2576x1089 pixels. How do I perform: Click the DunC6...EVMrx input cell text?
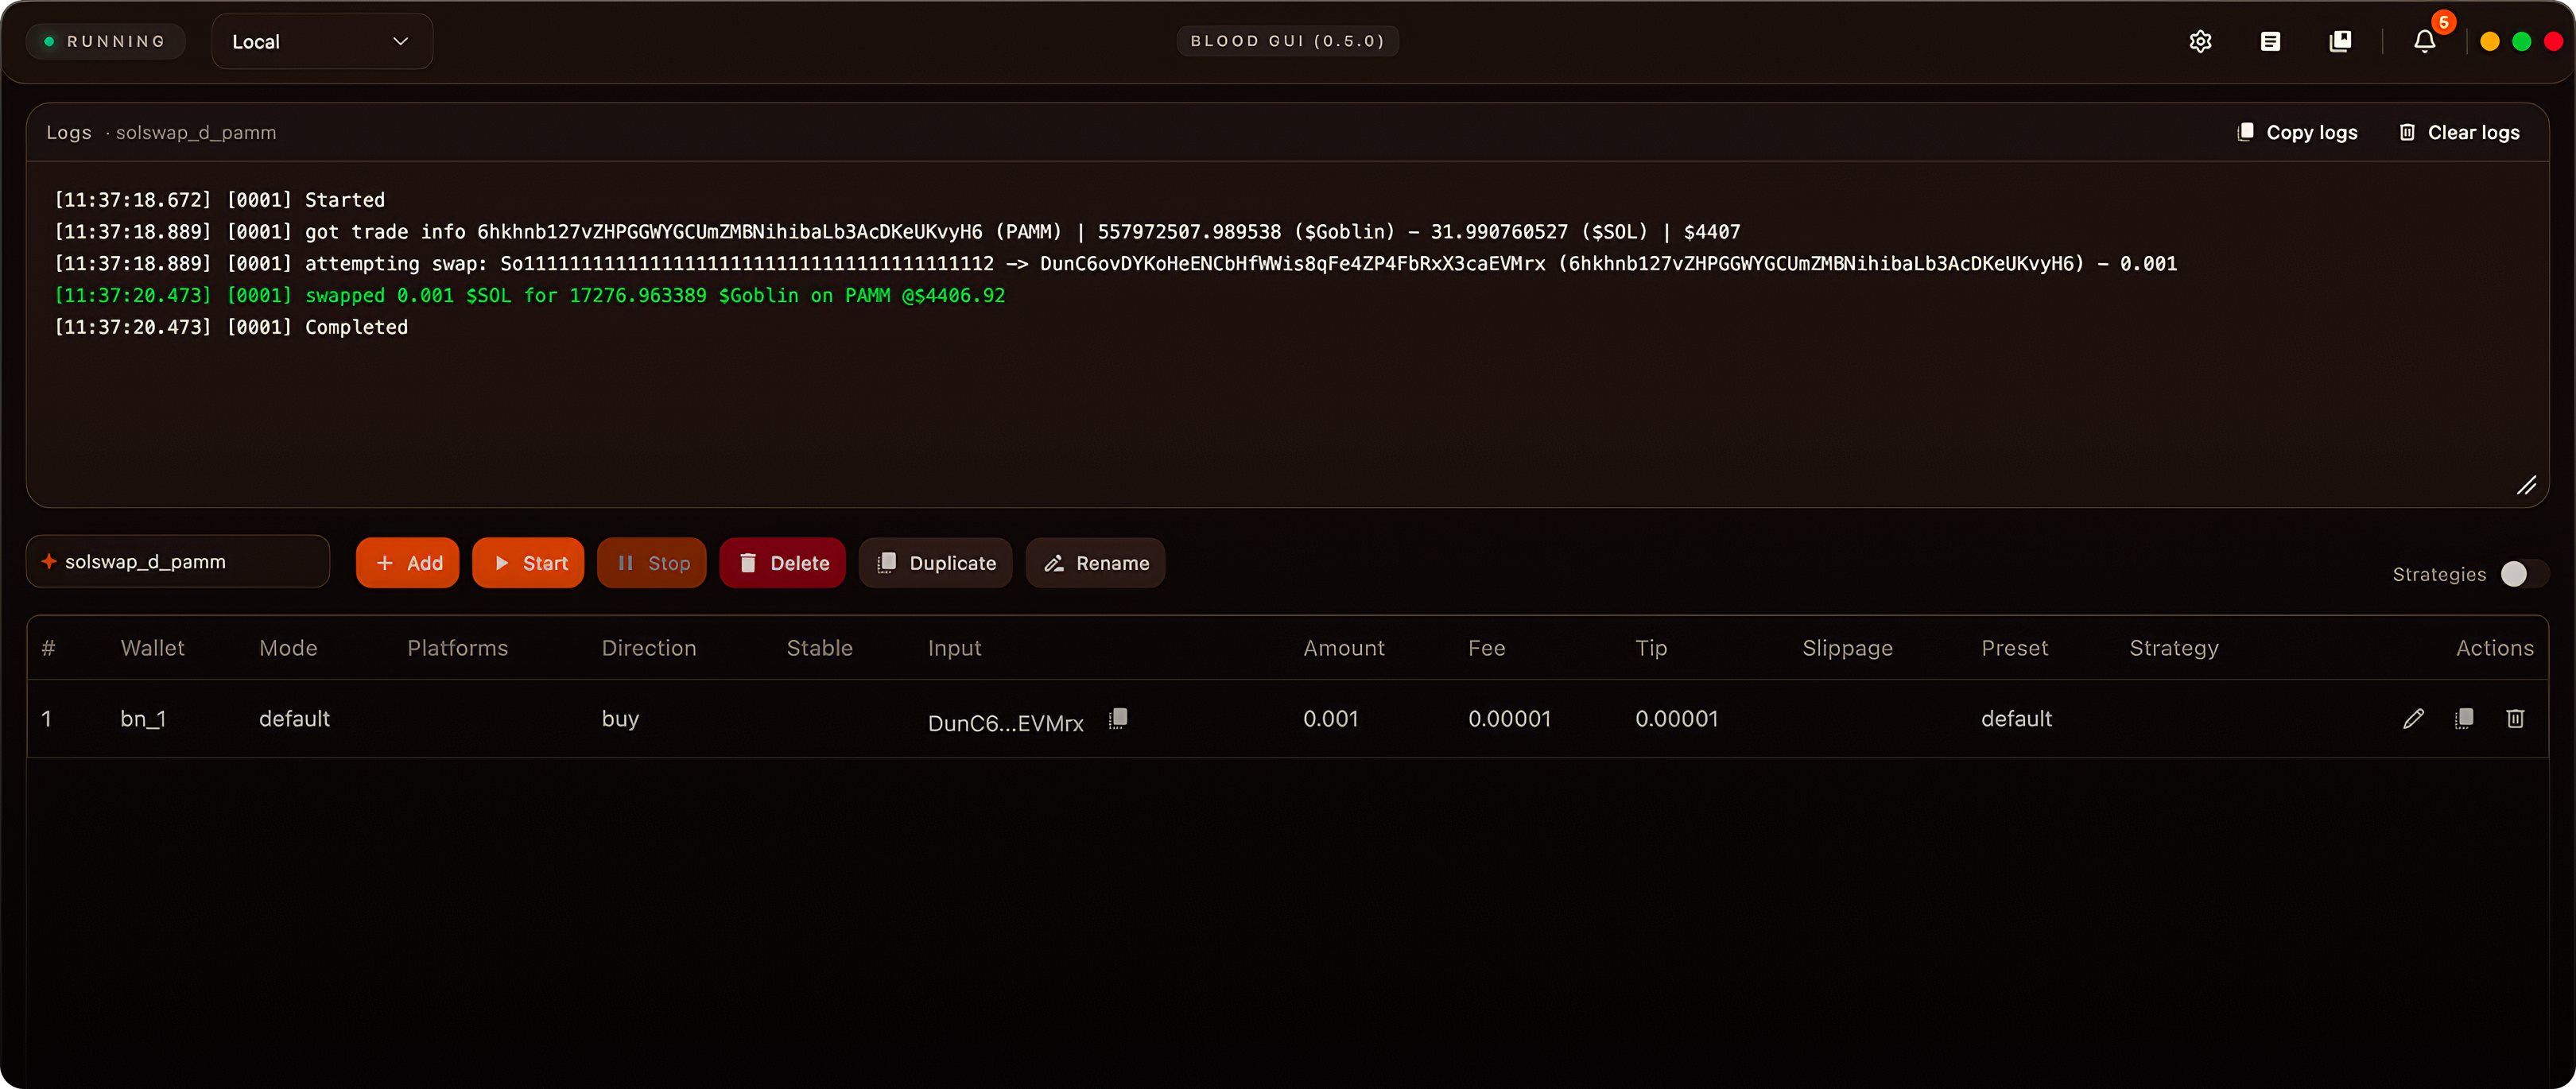click(1005, 723)
